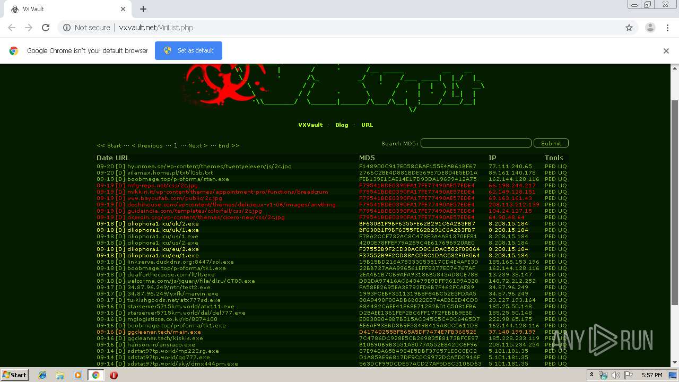
Task: Open ciliophora1.icu/uk/2.exe entry
Action: click(x=163, y=224)
